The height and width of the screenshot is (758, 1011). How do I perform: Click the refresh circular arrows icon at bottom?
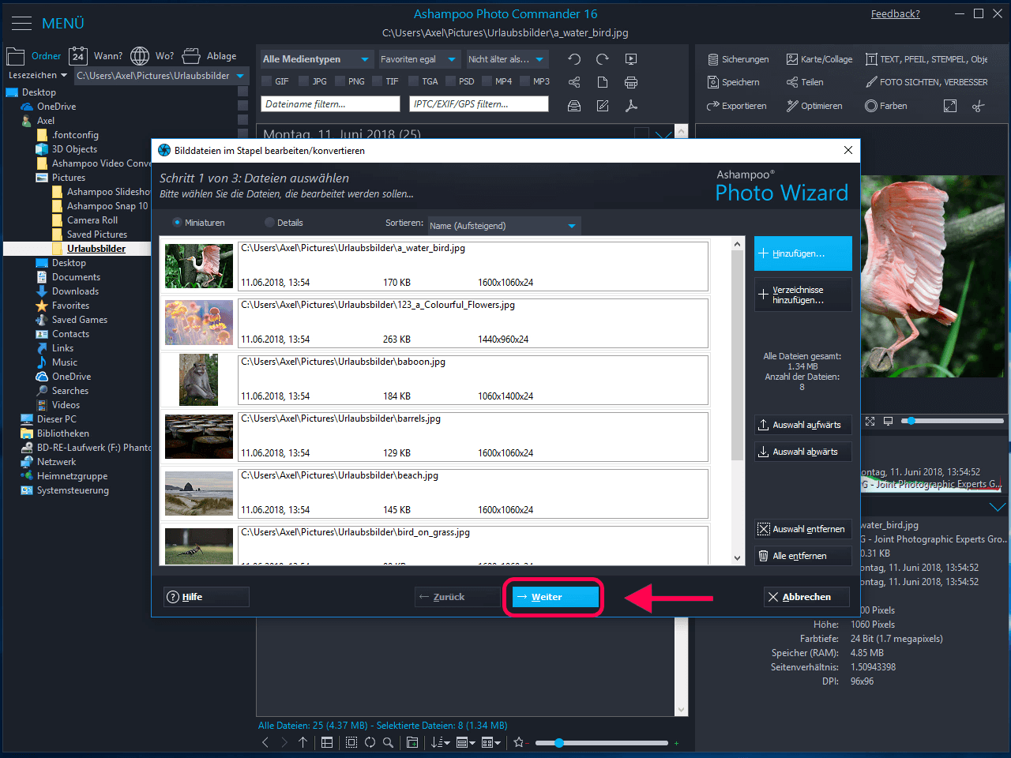pyautogui.click(x=370, y=742)
